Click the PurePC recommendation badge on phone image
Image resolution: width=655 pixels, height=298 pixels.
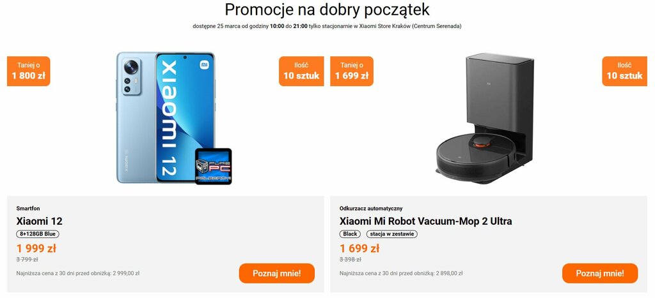click(214, 167)
